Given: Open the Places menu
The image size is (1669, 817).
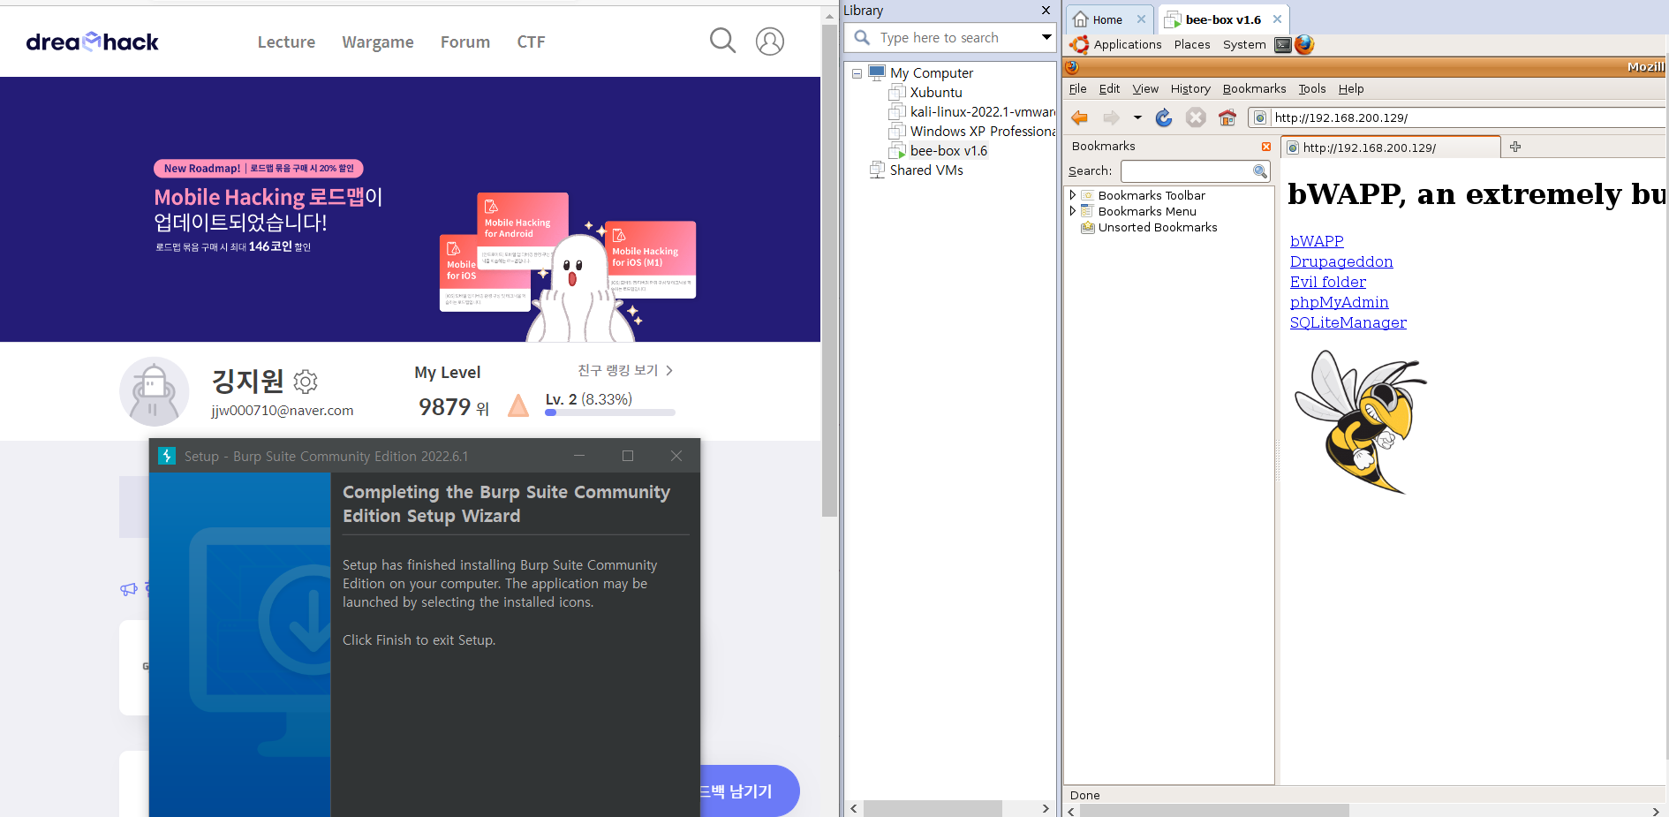Looking at the screenshot, I should pos(1192,44).
